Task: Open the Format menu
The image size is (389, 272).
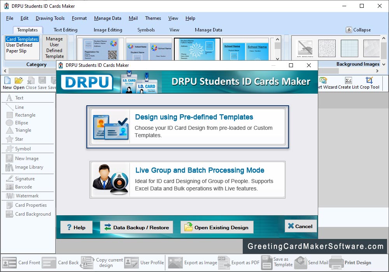Action: [x=79, y=18]
